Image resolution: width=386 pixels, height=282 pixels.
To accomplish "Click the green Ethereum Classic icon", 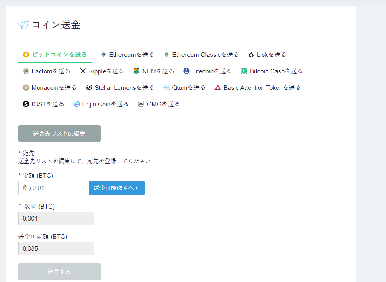I will point(167,55).
